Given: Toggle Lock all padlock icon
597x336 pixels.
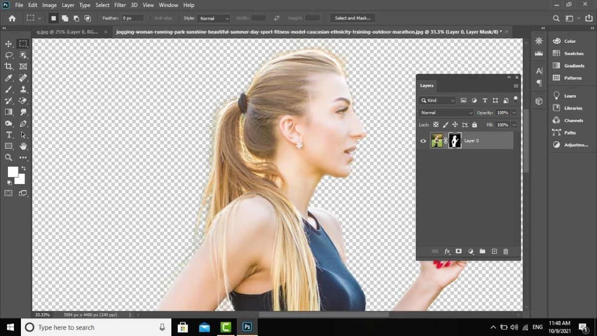Looking at the screenshot, I should click(474, 125).
